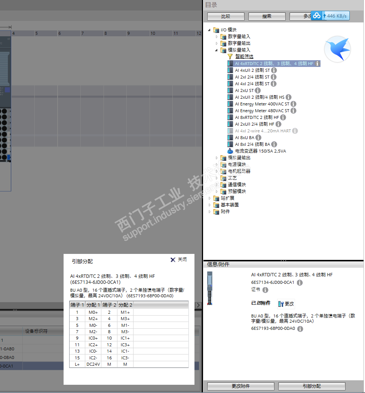The width and height of the screenshot is (365, 393).
Task: Open info for selected AI 4xRTD/TC HF row
Action: (x=318, y=64)
